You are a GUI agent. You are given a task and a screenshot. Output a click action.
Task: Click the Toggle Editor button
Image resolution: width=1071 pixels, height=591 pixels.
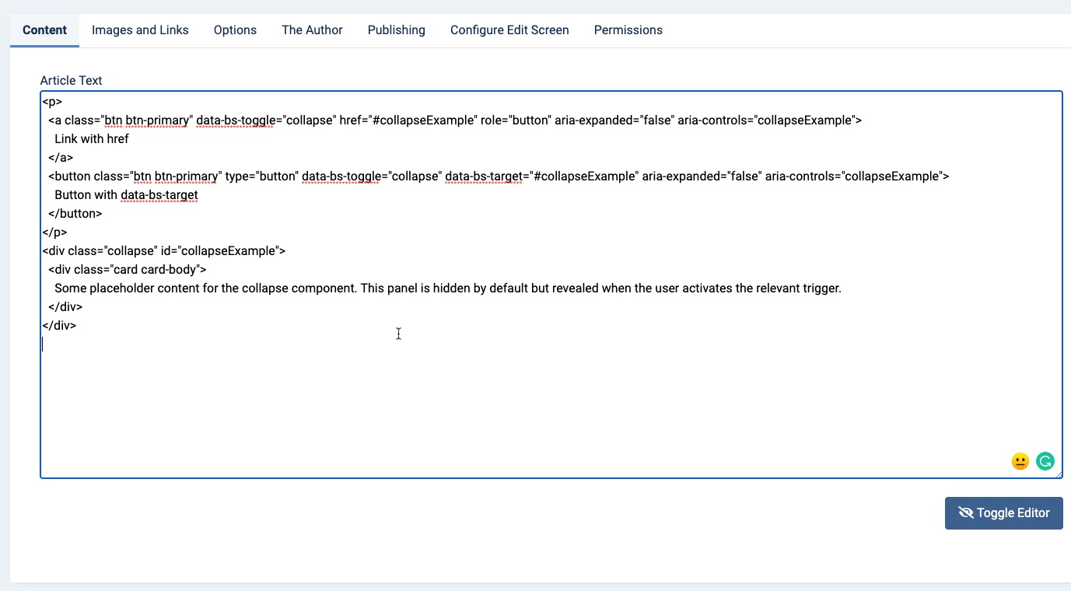[x=1003, y=513]
